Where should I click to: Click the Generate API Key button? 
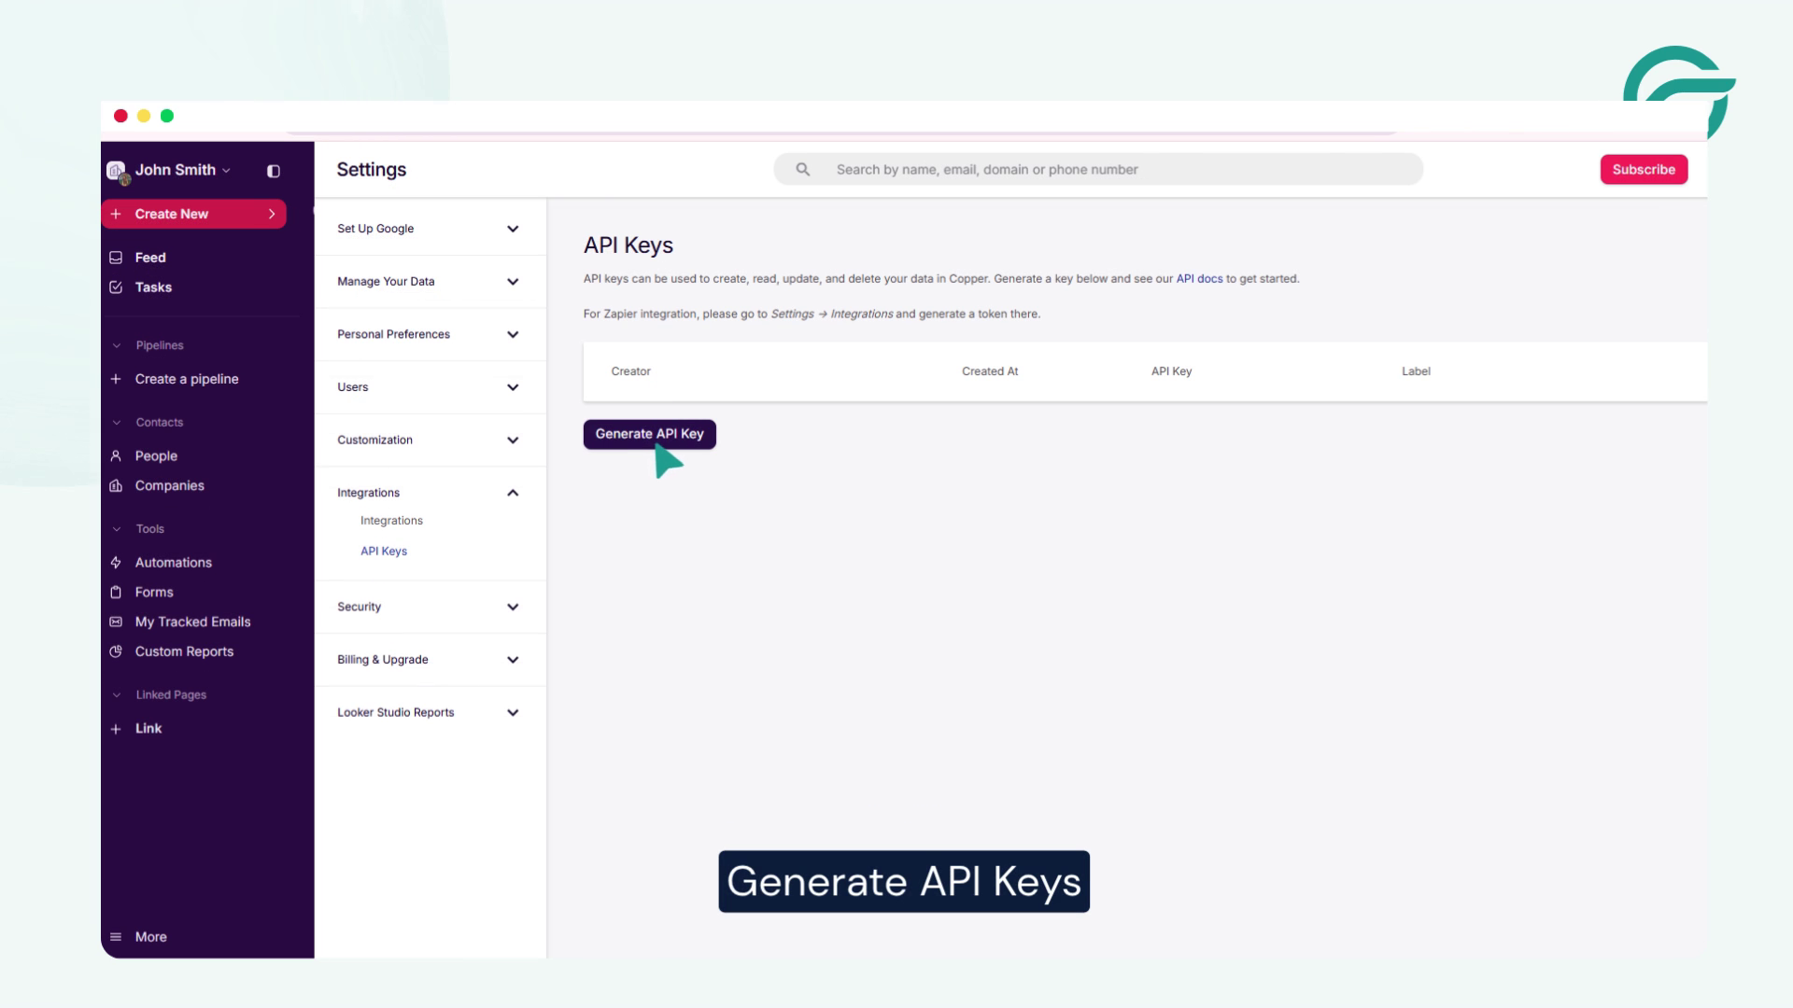650,434
